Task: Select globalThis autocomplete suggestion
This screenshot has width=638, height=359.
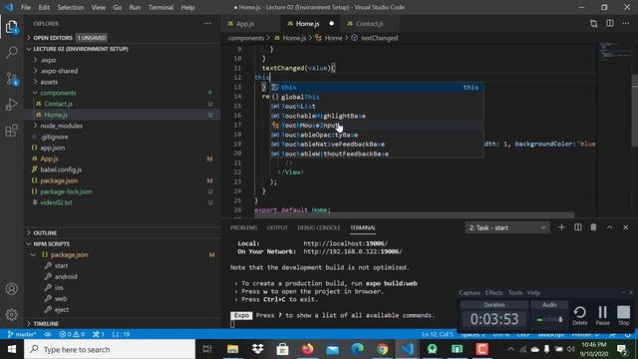Action: tap(377, 97)
